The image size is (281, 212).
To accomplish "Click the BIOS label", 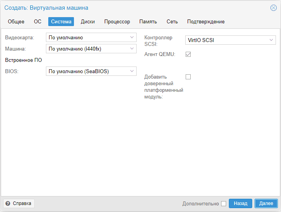I will point(12,71).
